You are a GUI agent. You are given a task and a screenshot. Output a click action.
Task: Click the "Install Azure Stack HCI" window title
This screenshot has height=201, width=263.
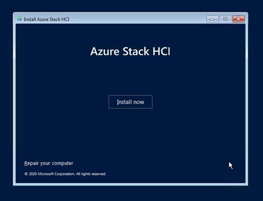click(x=46, y=19)
